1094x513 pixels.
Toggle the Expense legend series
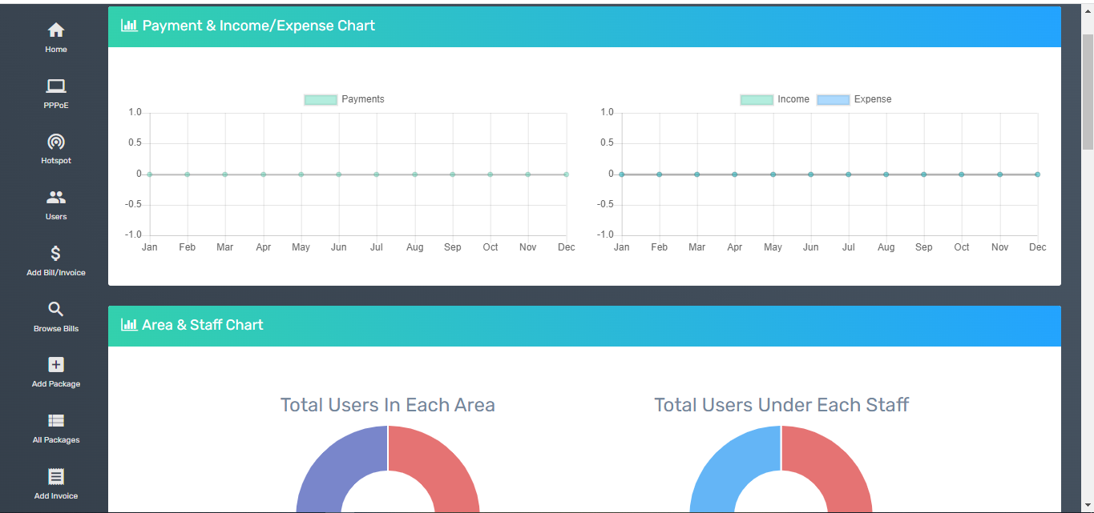[x=854, y=100]
